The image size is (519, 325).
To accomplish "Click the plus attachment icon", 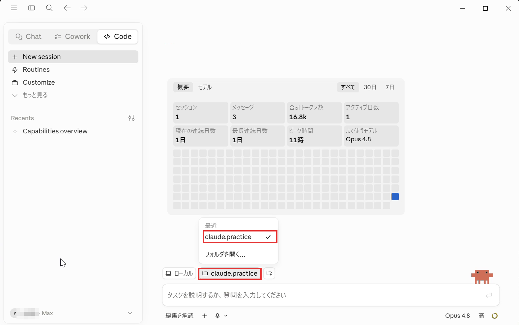I will click(x=205, y=316).
